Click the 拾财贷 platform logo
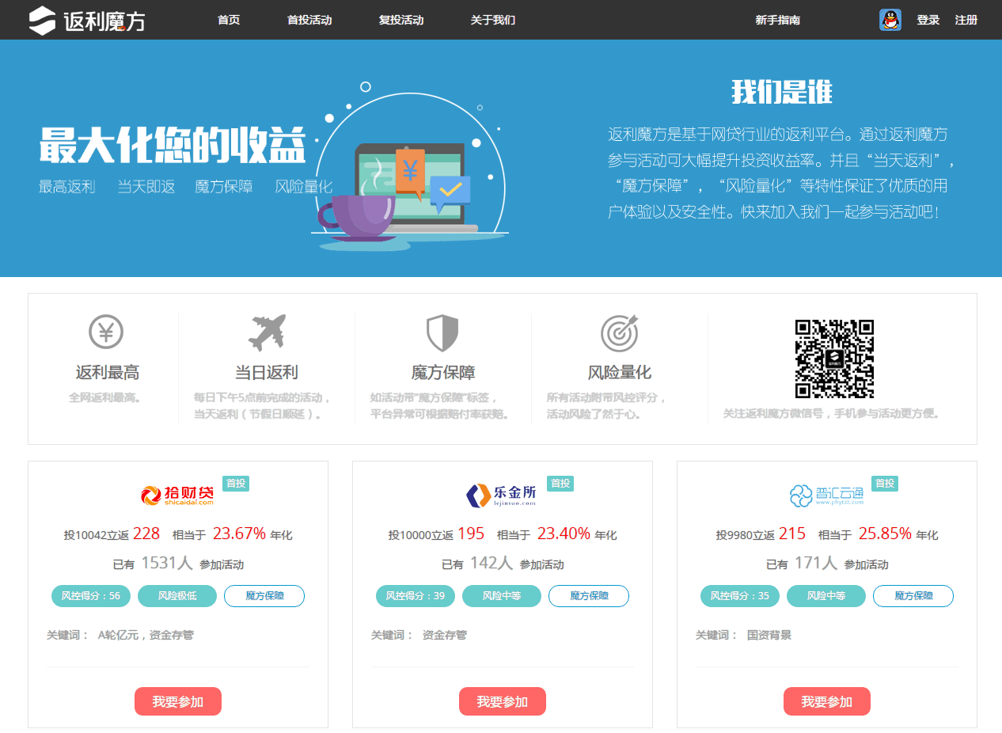This screenshot has height=733, width=1002. coord(177,496)
